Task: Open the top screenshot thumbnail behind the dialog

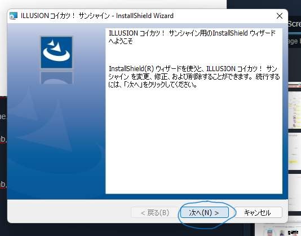Action: click(295, 106)
